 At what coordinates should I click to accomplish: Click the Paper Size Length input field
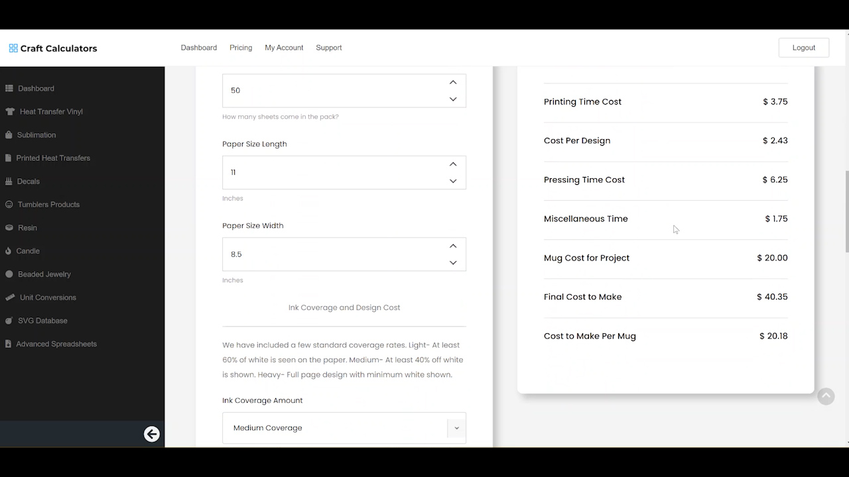[x=344, y=172]
